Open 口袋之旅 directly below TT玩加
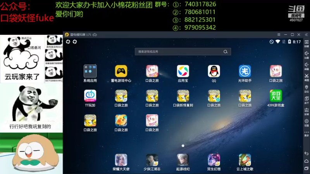Viewport: 310px width, 174px height. [x=90, y=121]
